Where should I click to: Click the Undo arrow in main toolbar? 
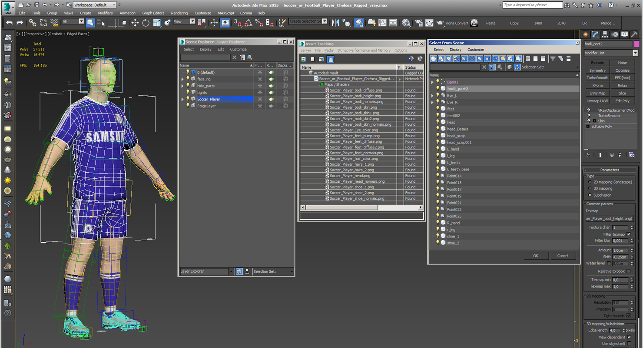tap(9, 23)
